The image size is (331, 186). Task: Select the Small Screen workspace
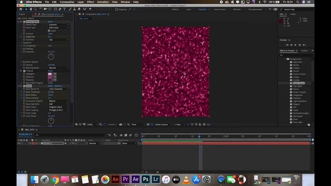tap(219, 9)
